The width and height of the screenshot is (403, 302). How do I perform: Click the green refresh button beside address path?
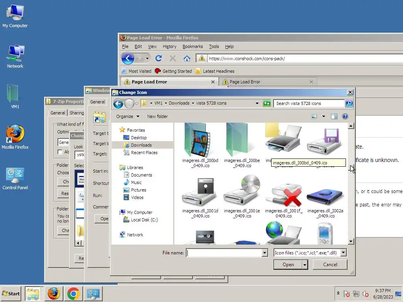pyautogui.click(x=267, y=103)
